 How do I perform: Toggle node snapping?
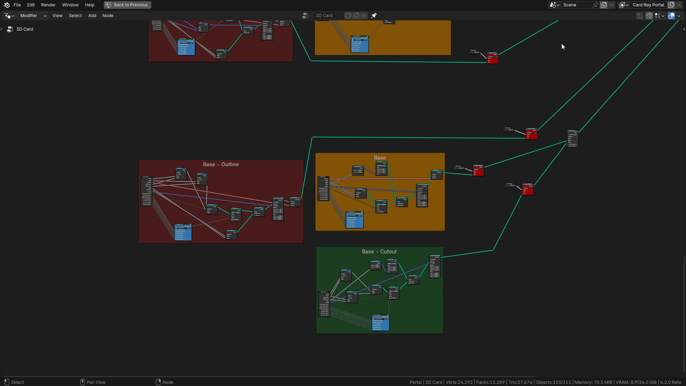pyautogui.click(x=649, y=16)
